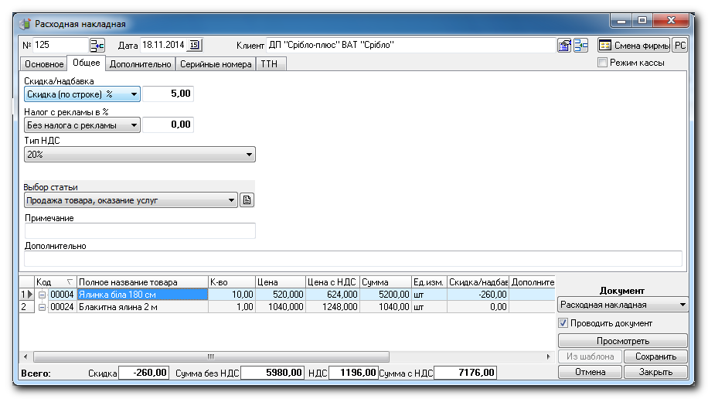Click the PC button
Image resolution: width=708 pixels, height=399 pixels.
pos(680,45)
